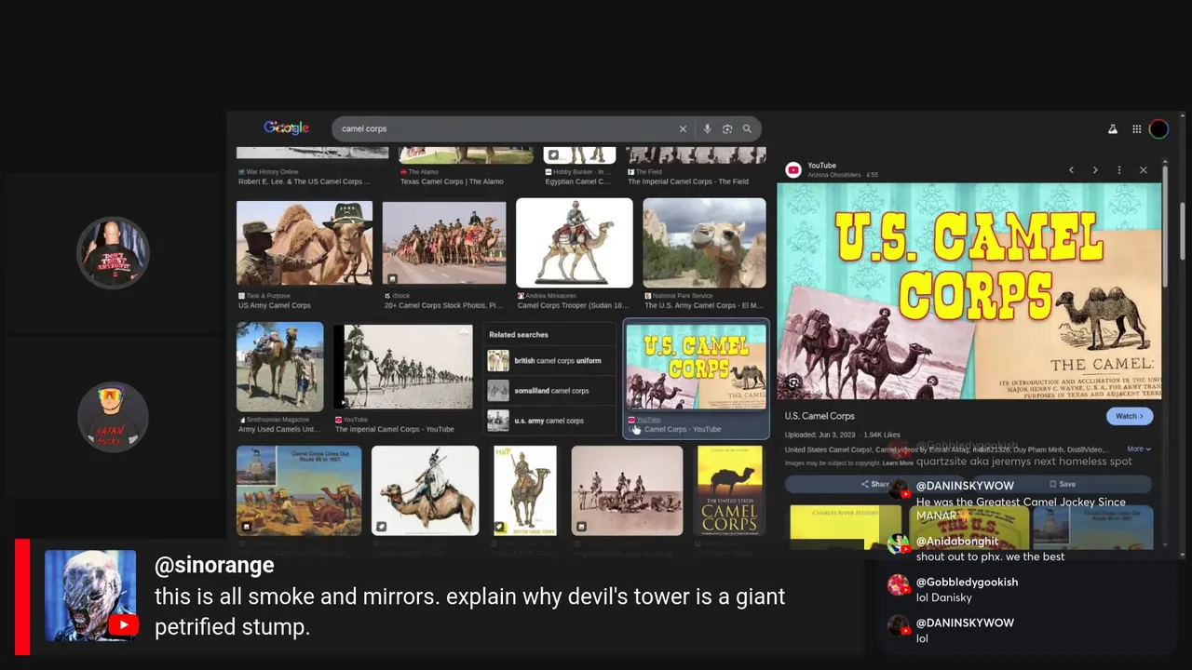Click the 'War History Online' source label
Image resolution: width=1192 pixels, height=670 pixels.
coord(272,172)
